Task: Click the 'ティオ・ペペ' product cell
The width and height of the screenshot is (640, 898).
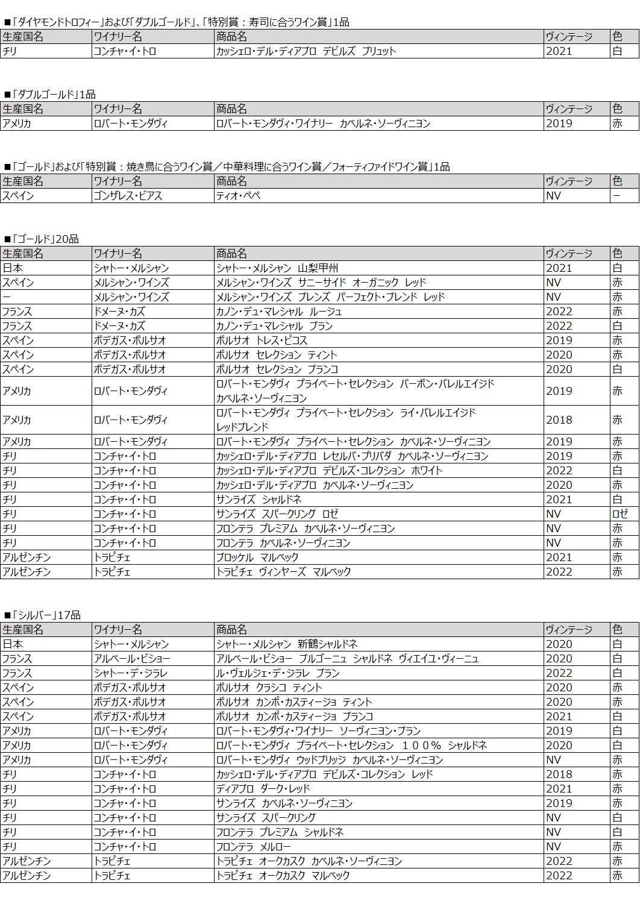Action: pos(378,196)
